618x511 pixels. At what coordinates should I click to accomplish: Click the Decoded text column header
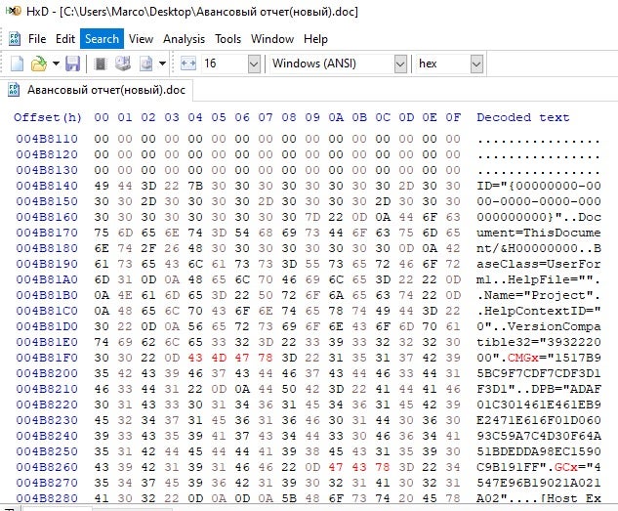point(522,117)
